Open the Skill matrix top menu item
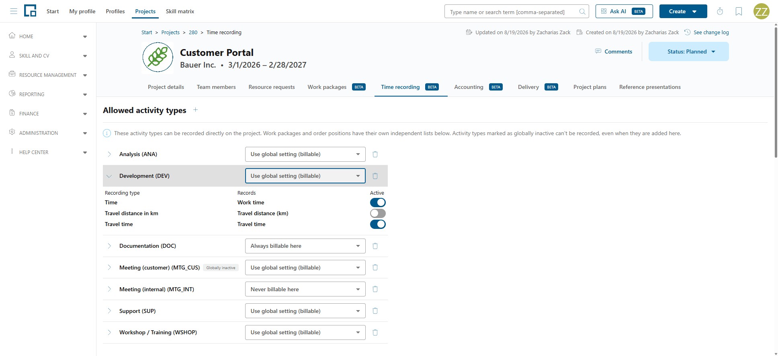 click(180, 11)
